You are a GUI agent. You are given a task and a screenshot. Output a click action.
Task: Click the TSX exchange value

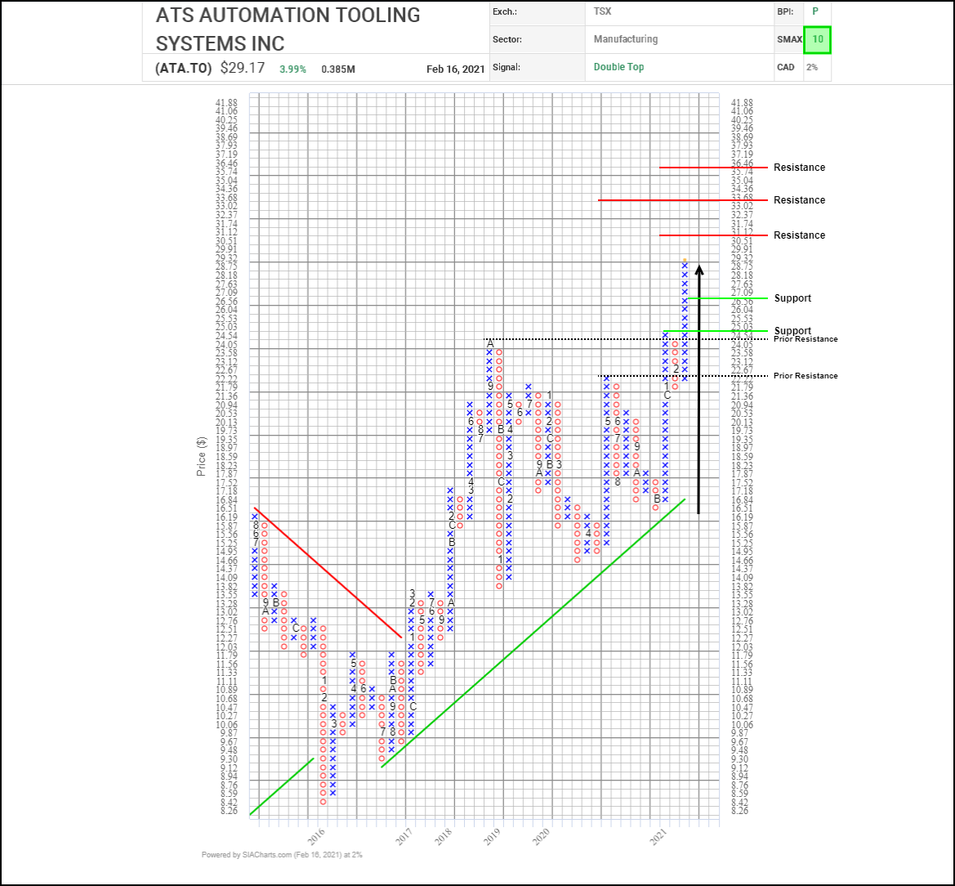pos(600,12)
